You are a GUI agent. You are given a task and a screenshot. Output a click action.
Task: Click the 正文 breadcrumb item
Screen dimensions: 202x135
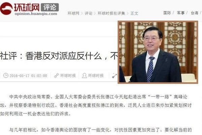tap(134, 13)
